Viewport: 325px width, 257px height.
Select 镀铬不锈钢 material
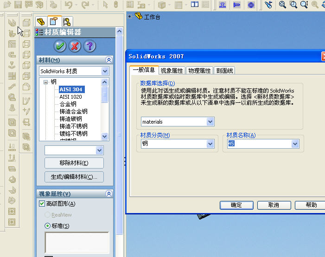click(74, 133)
